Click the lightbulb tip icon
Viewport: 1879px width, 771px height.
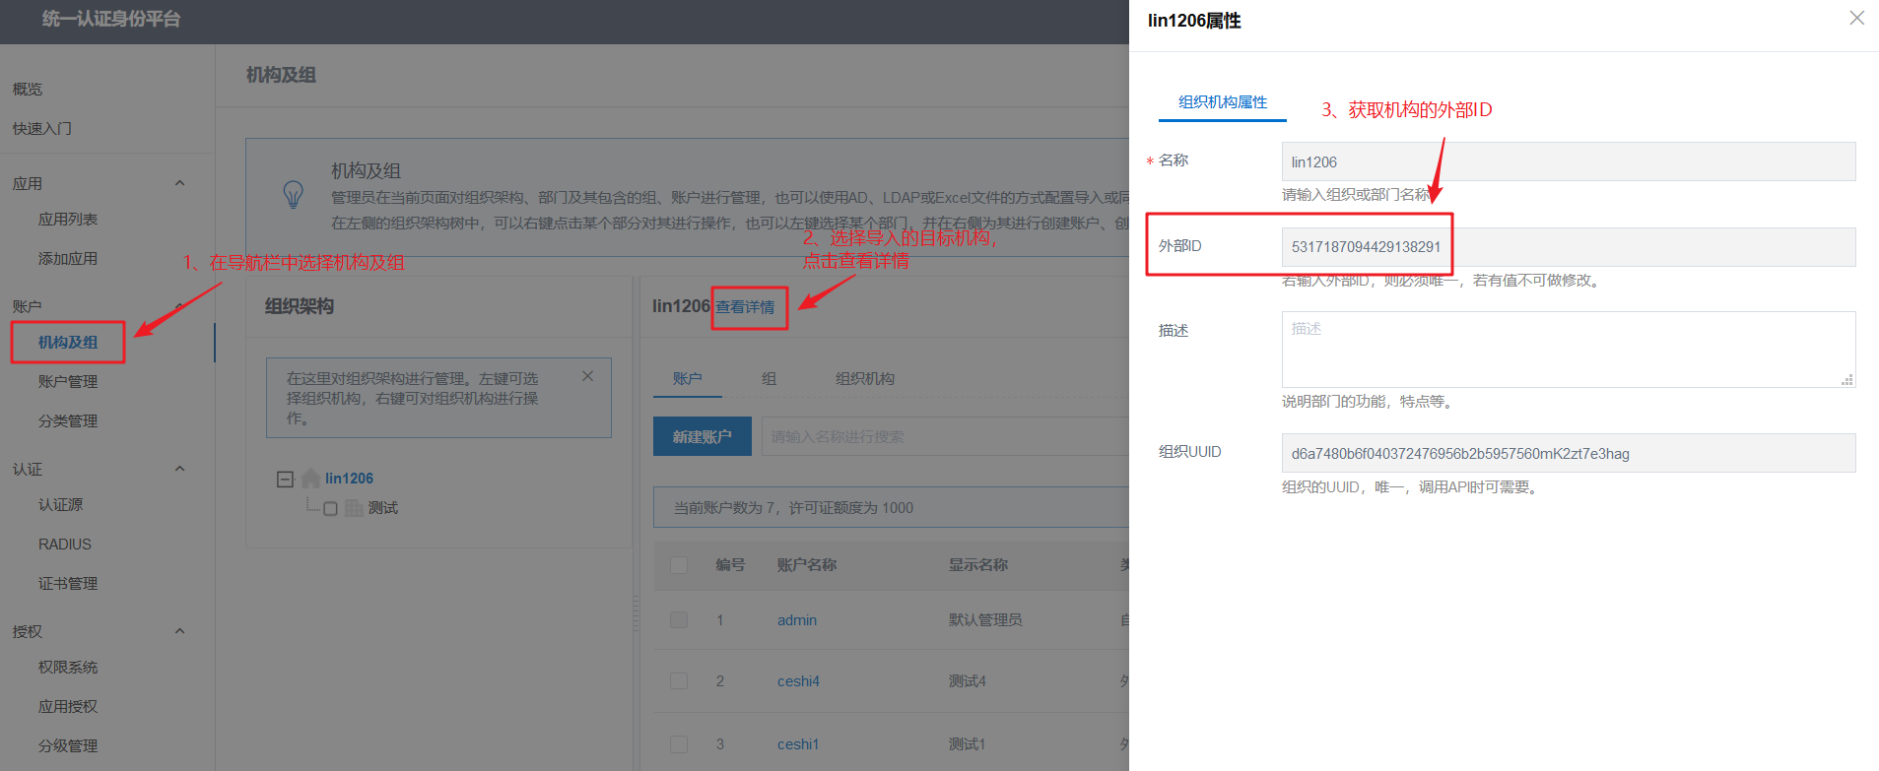(x=293, y=194)
